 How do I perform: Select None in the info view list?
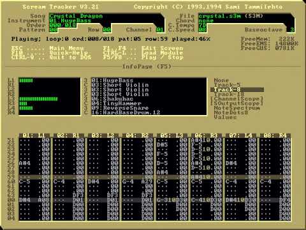click(x=221, y=80)
